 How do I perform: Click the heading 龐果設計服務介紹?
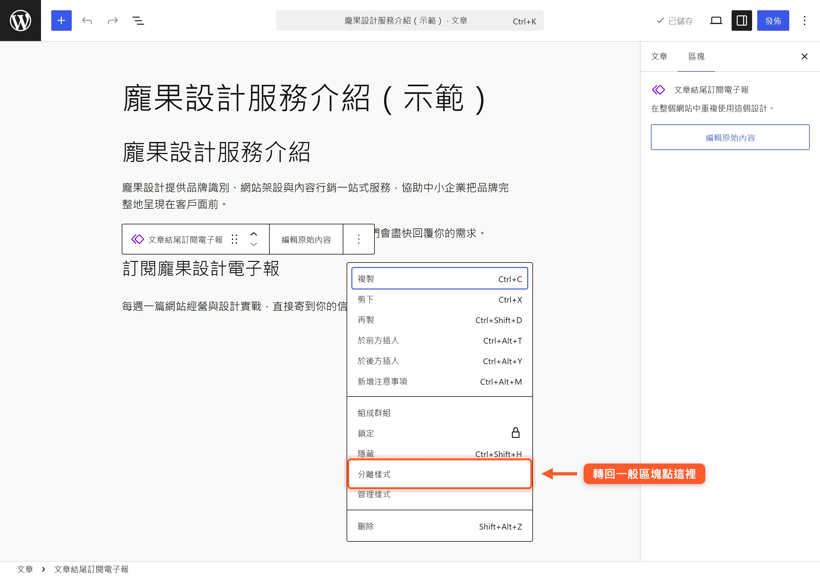[x=217, y=152]
